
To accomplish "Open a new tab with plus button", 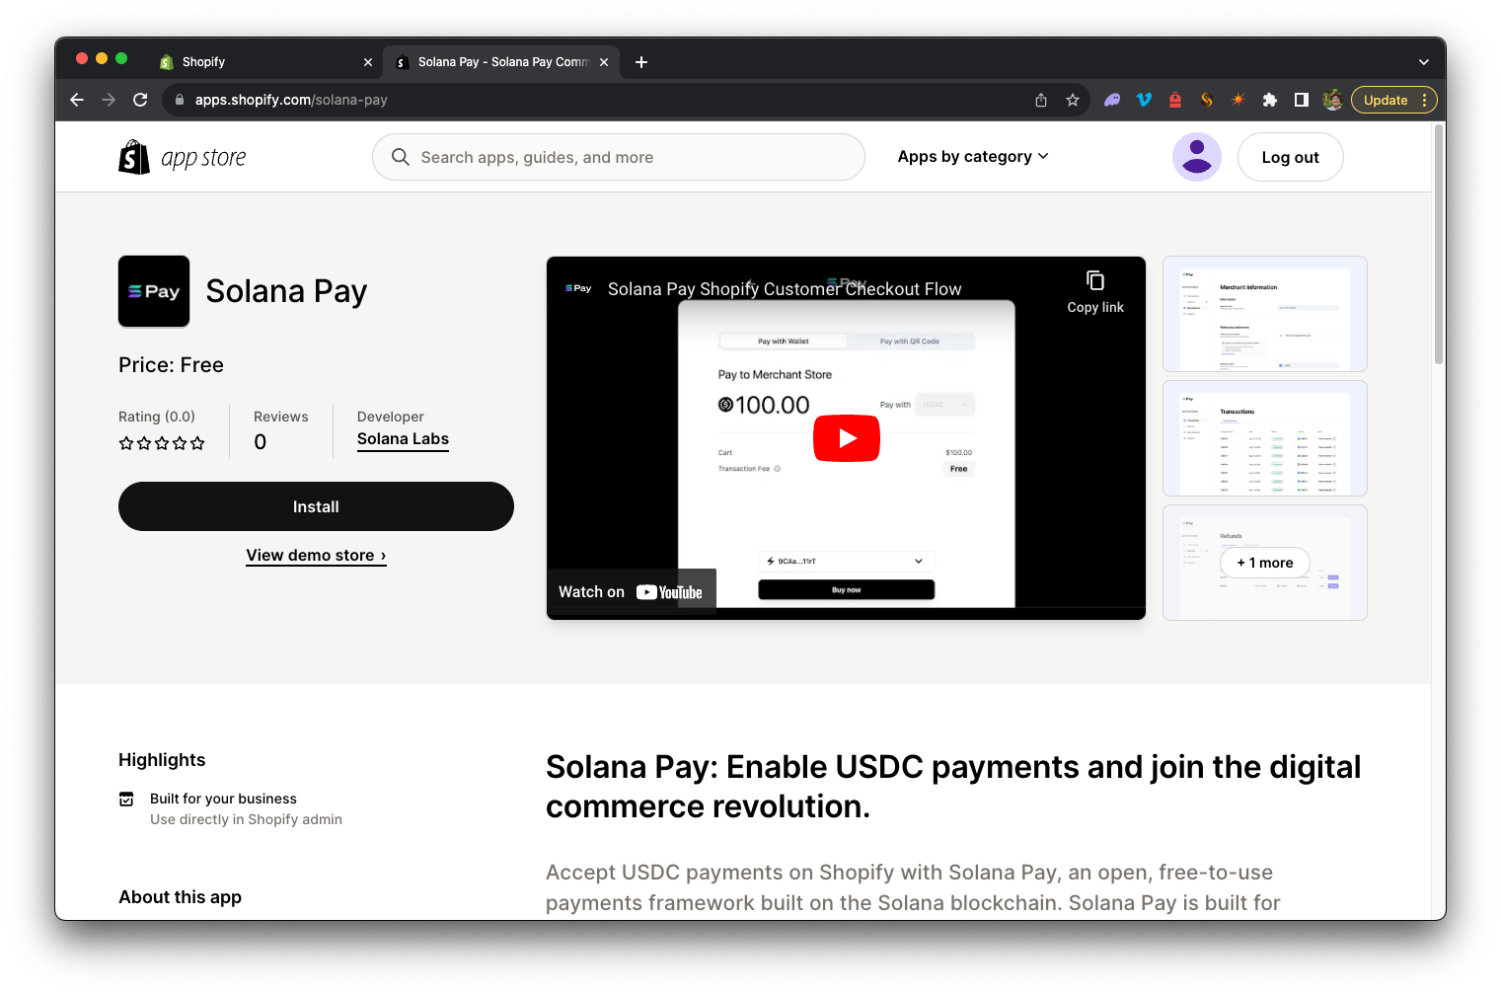I will click(641, 62).
